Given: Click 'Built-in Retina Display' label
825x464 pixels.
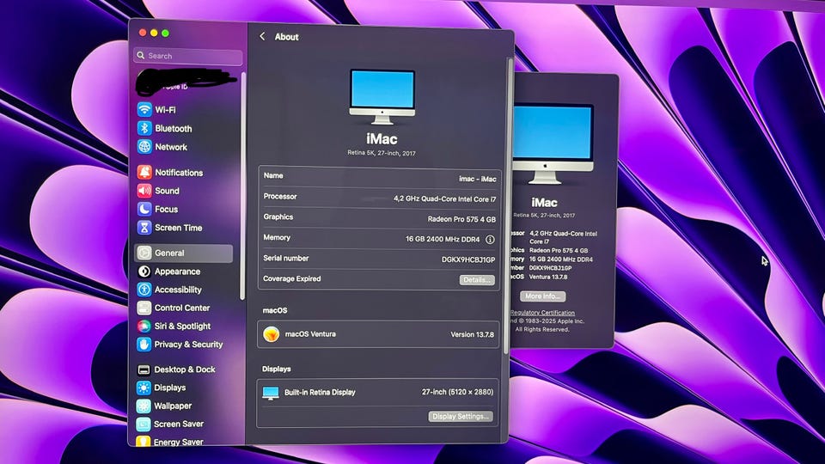Looking at the screenshot, I should click(x=320, y=393).
